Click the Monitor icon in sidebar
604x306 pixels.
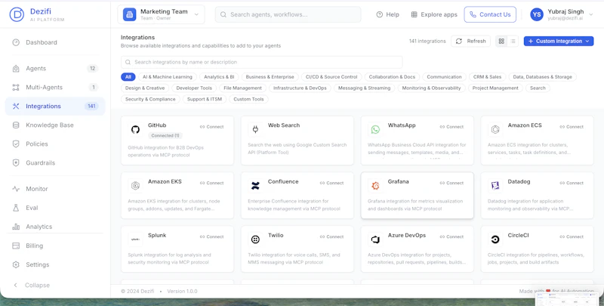click(x=16, y=189)
